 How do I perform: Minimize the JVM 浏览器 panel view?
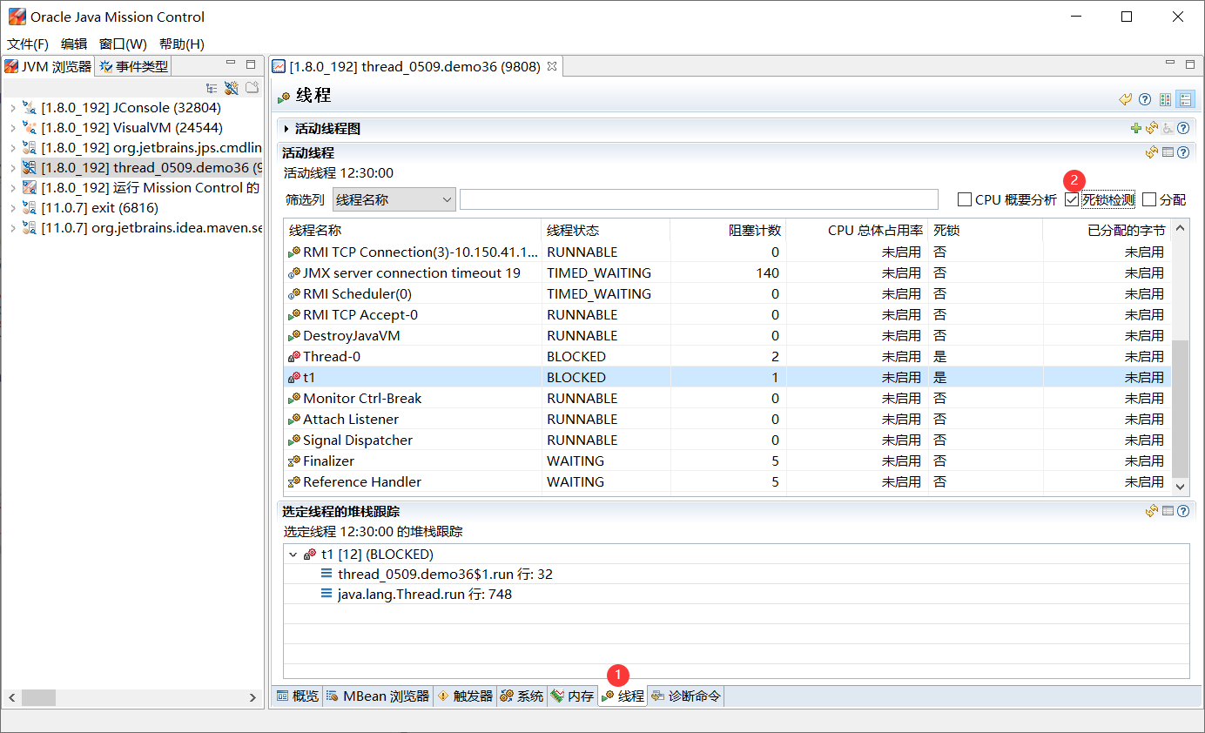pos(231,64)
